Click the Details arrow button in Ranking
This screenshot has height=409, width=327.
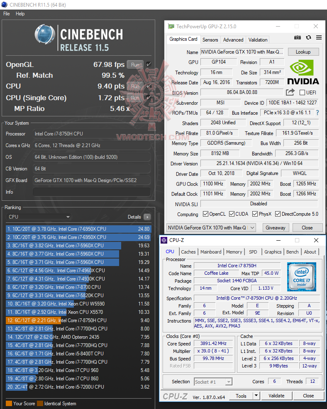coord(147,217)
